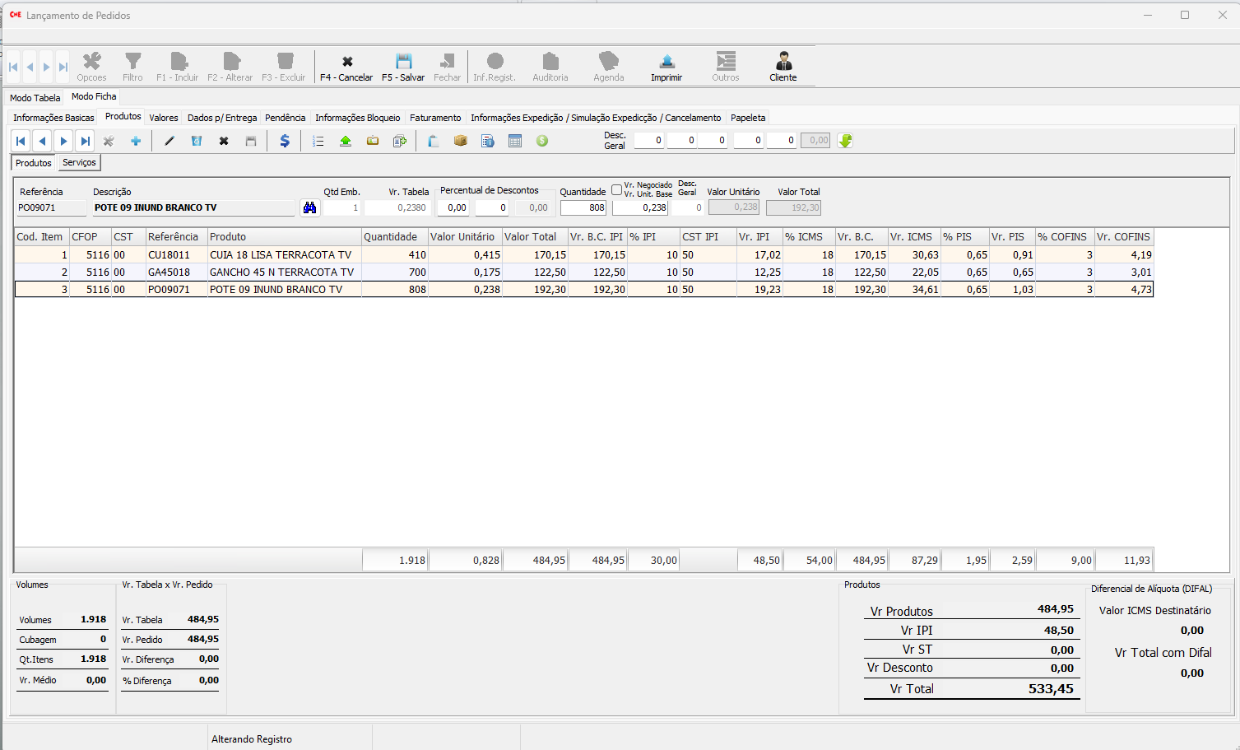Image resolution: width=1240 pixels, height=750 pixels.
Task: Click the F5 - Salvar save icon
Action: (403, 62)
